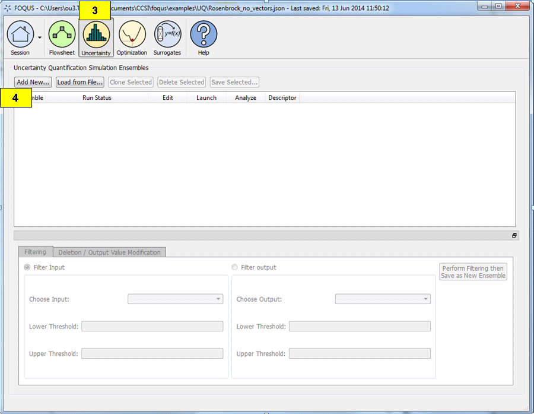Open the Choose Input dropdown
534x414 pixels.
[175, 299]
